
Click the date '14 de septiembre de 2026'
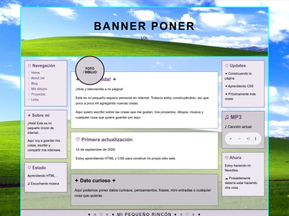[95, 150]
